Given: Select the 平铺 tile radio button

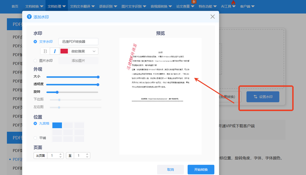Looking at the screenshot, I should point(35,138).
